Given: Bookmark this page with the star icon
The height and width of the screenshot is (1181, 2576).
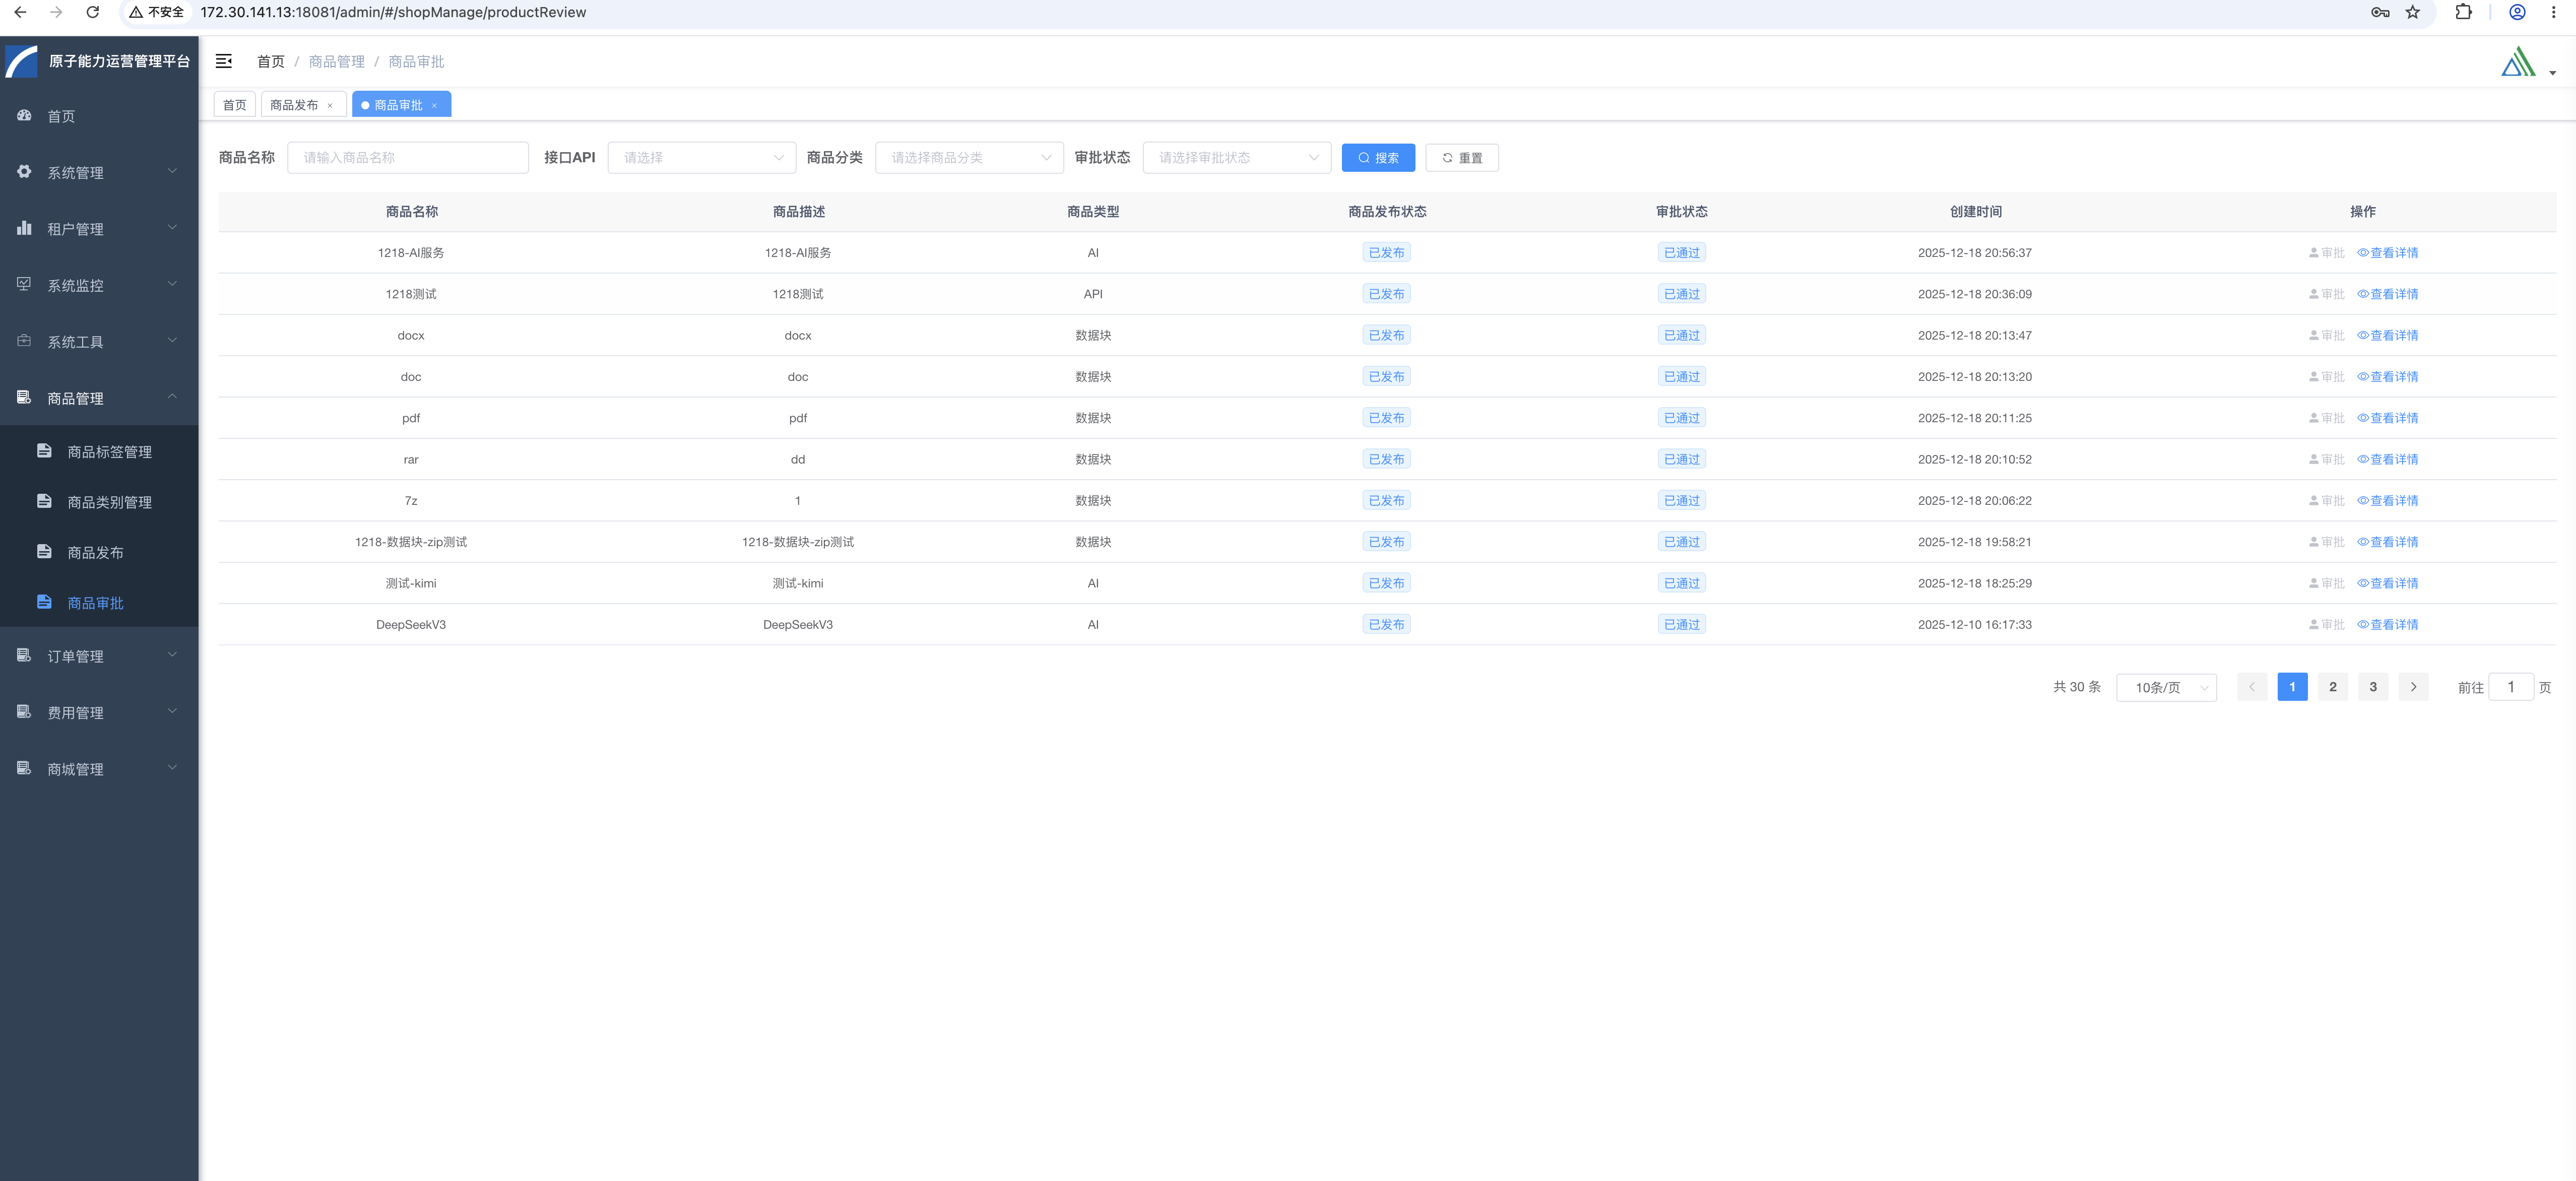Looking at the screenshot, I should (x=2413, y=12).
